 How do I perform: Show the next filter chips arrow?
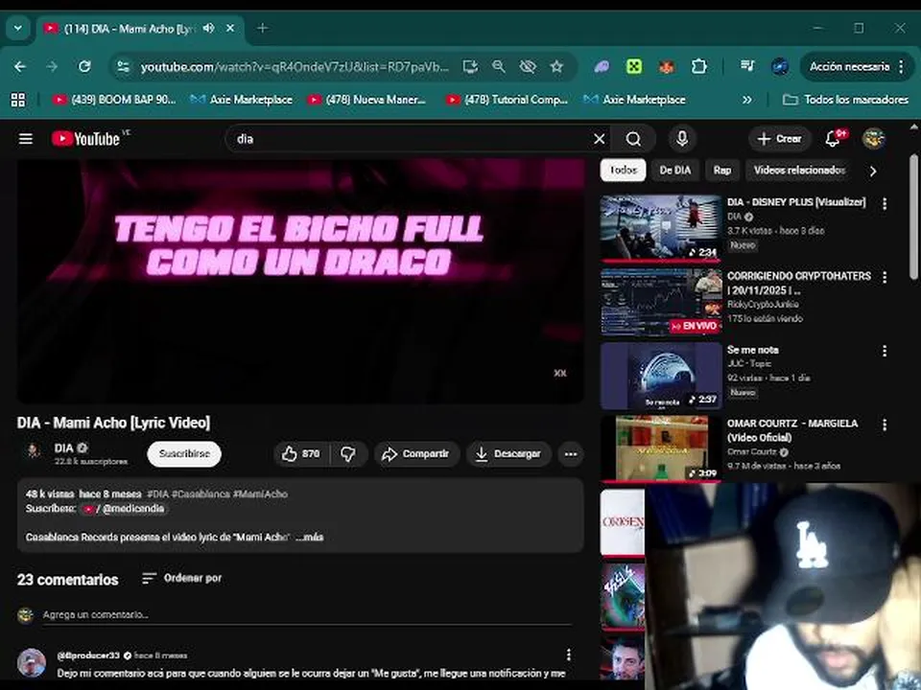pos(873,171)
